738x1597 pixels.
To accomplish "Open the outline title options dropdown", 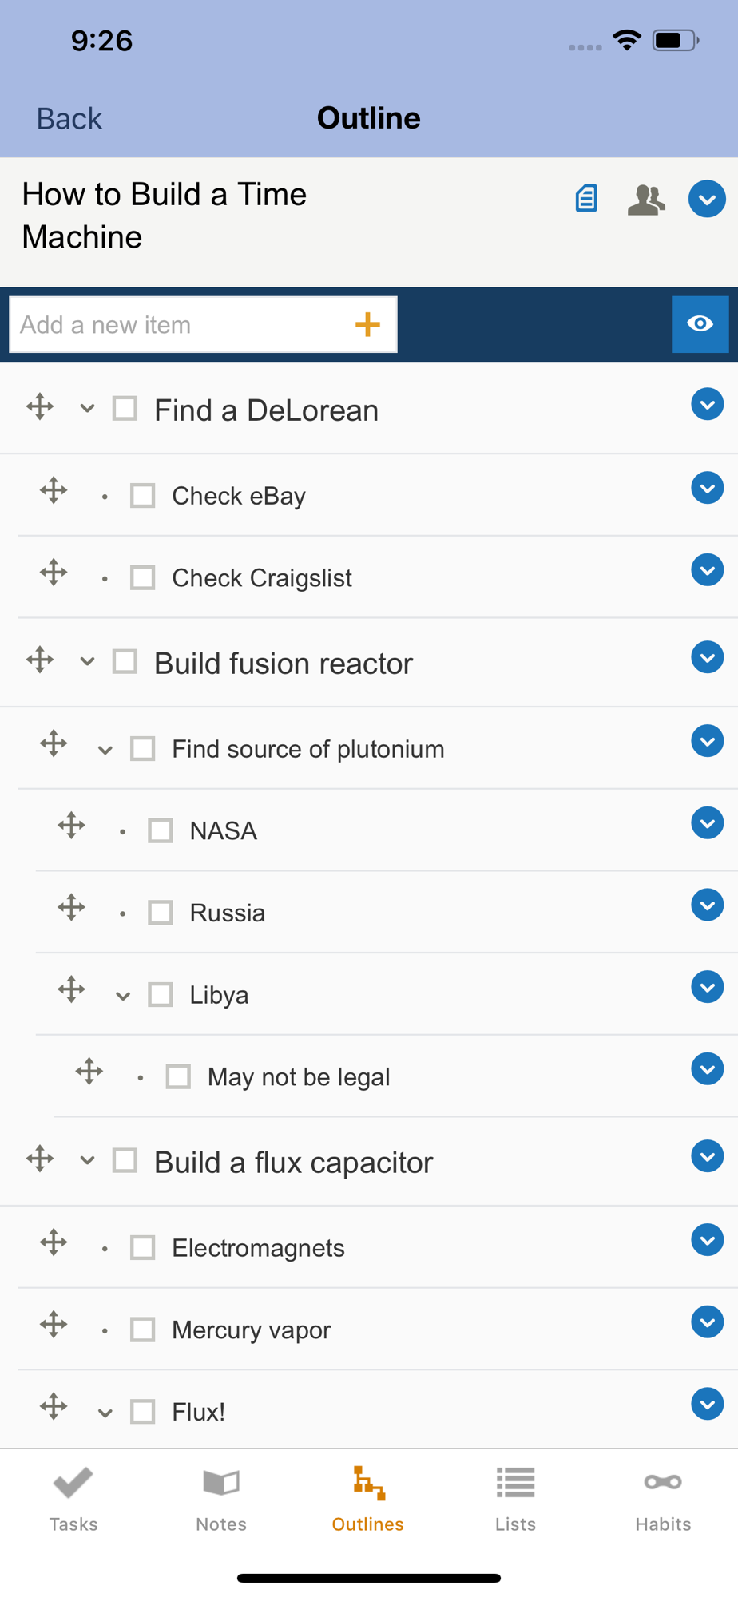I will coord(707,199).
